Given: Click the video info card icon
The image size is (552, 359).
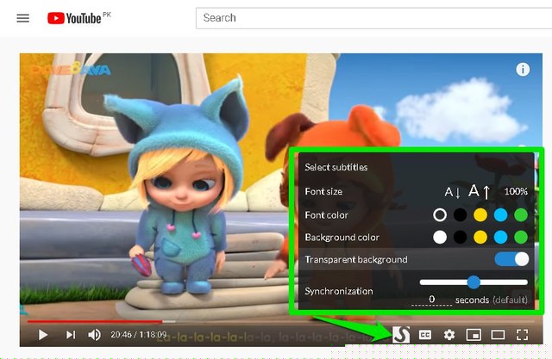Looking at the screenshot, I should (x=522, y=70).
